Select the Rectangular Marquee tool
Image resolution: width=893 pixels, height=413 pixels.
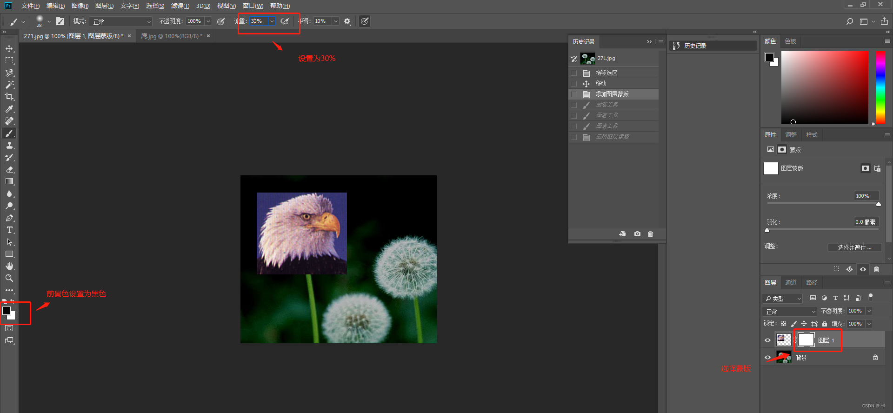point(9,61)
